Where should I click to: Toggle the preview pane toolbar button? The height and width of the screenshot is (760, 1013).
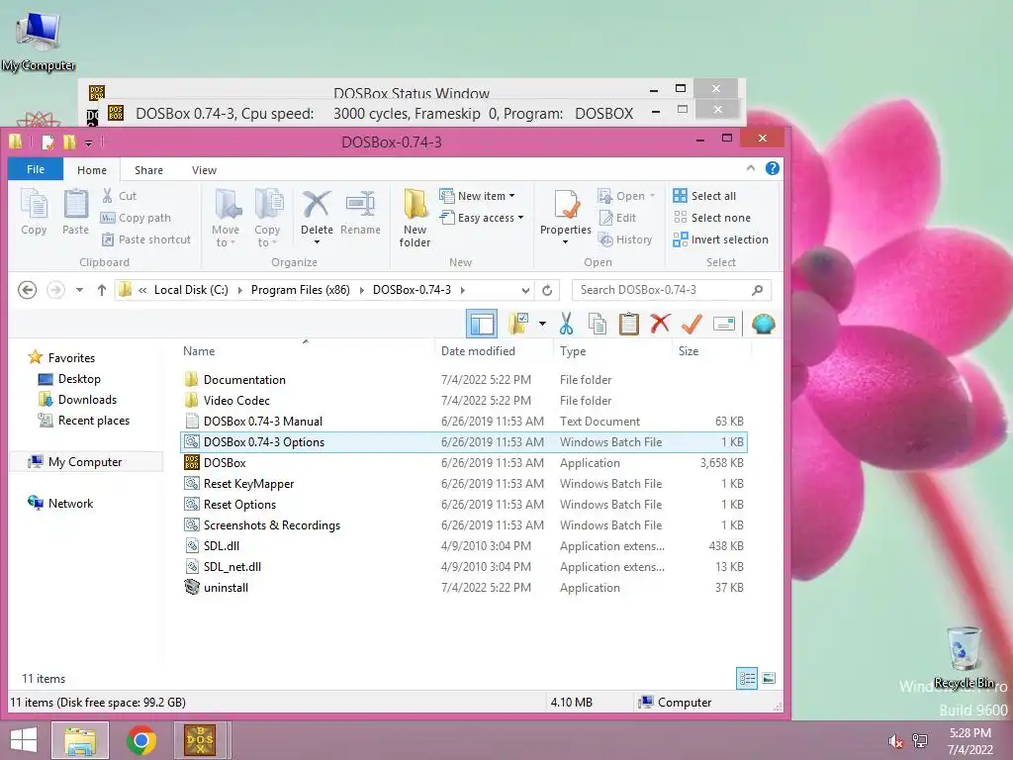(x=482, y=324)
